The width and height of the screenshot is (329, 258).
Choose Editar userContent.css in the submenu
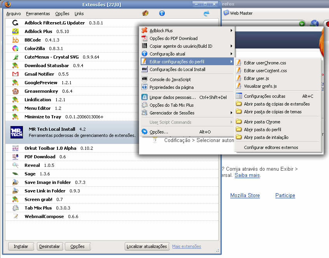point(278,71)
